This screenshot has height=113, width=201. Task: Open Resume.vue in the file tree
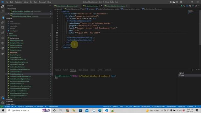click(14, 52)
